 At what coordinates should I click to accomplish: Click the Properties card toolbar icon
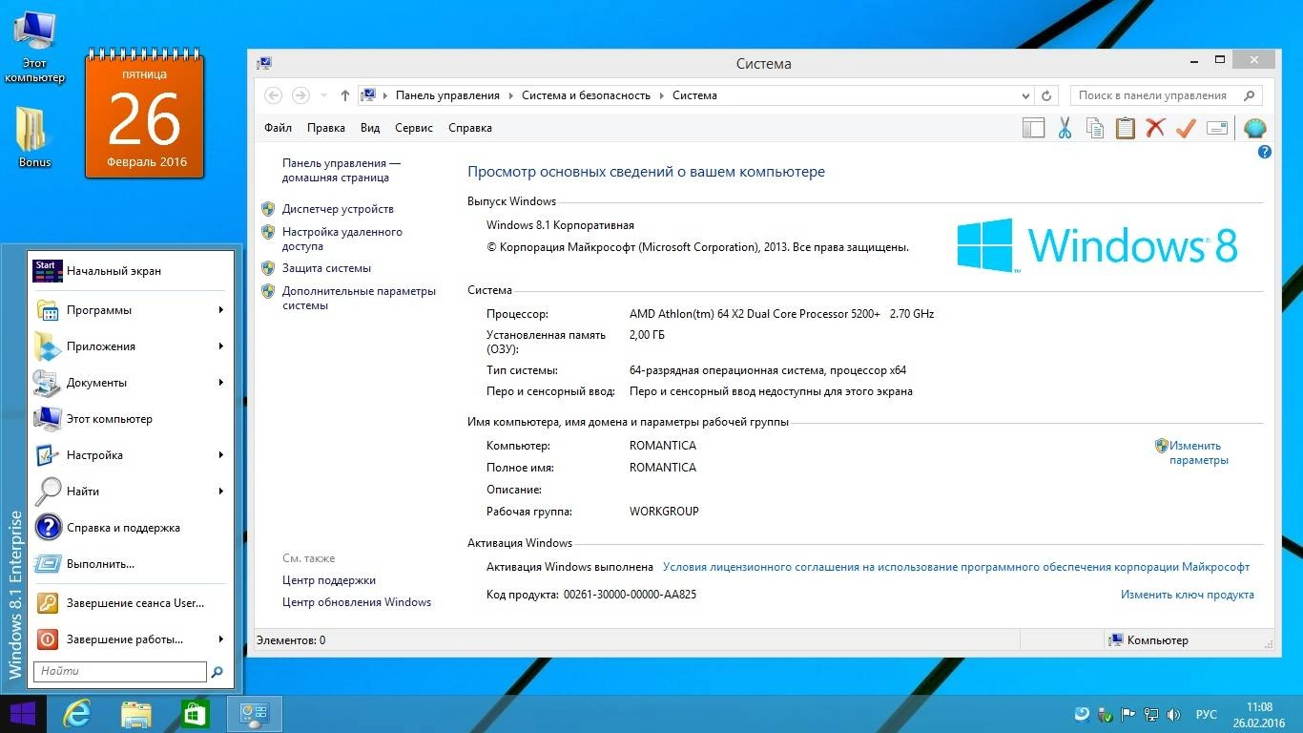coord(1216,128)
